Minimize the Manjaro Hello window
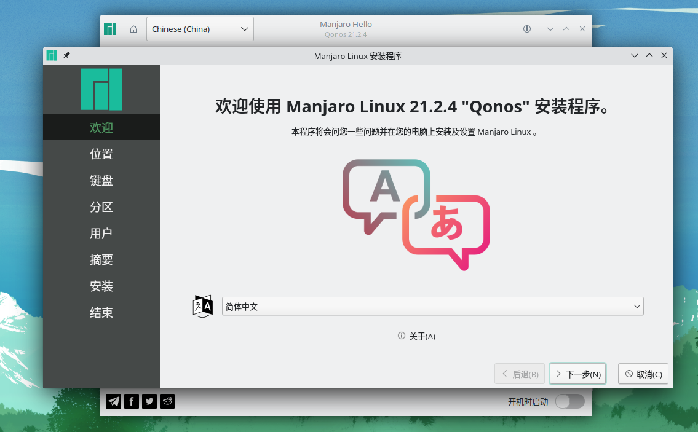Image resolution: width=698 pixels, height=432 pixels. tap(550, 29)
